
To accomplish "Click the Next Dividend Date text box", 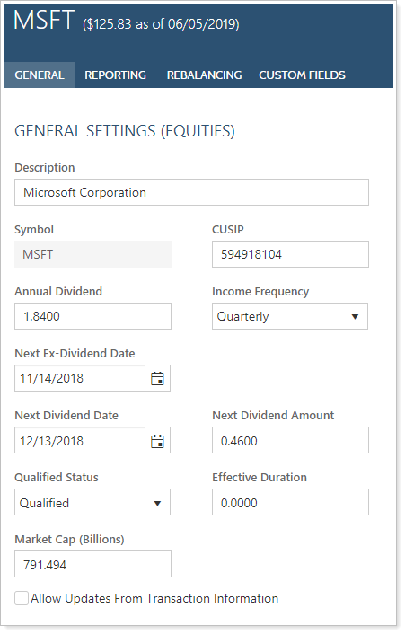I will click(x=80, y=441).
